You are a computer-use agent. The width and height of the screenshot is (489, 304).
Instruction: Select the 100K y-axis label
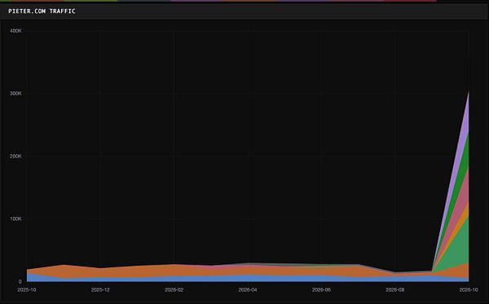[15, 219]
